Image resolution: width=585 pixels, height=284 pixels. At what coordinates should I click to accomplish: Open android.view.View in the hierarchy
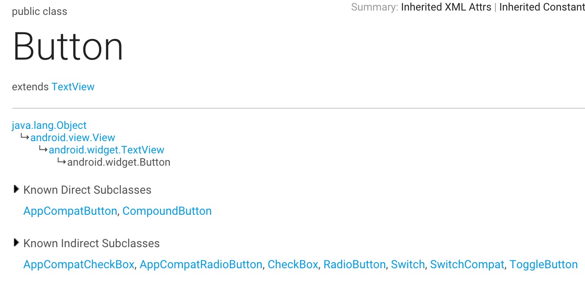pyautogui.click(x=73, y=138)
